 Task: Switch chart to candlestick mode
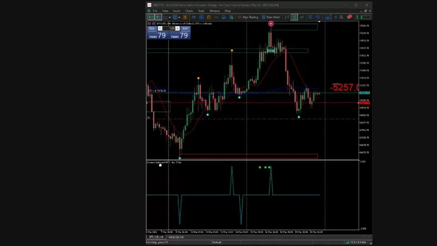294,17
